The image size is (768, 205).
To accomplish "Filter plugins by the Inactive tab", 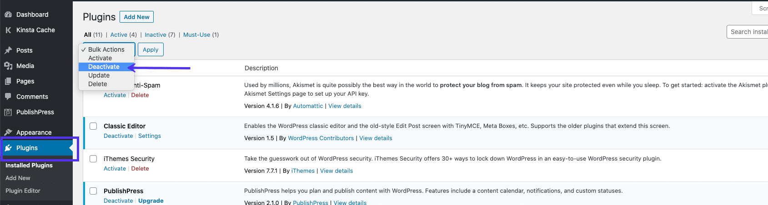I will pos(155,34).
